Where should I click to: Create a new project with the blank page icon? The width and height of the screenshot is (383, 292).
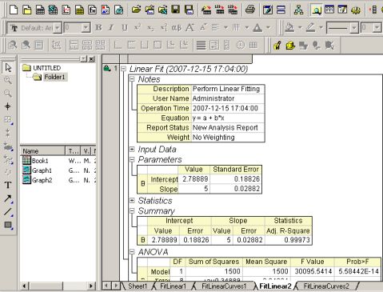[14, 10]
